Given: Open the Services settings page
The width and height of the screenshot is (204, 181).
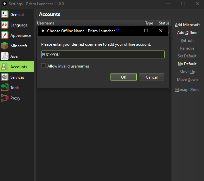Looking at the screenshot, I should coord(17,77).
